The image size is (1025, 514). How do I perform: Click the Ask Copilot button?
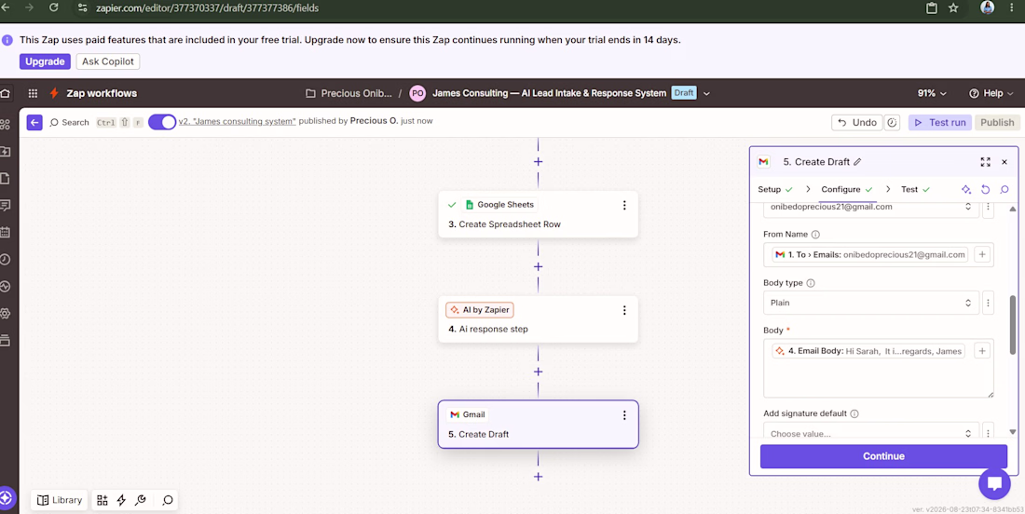[x=108, y=61]
